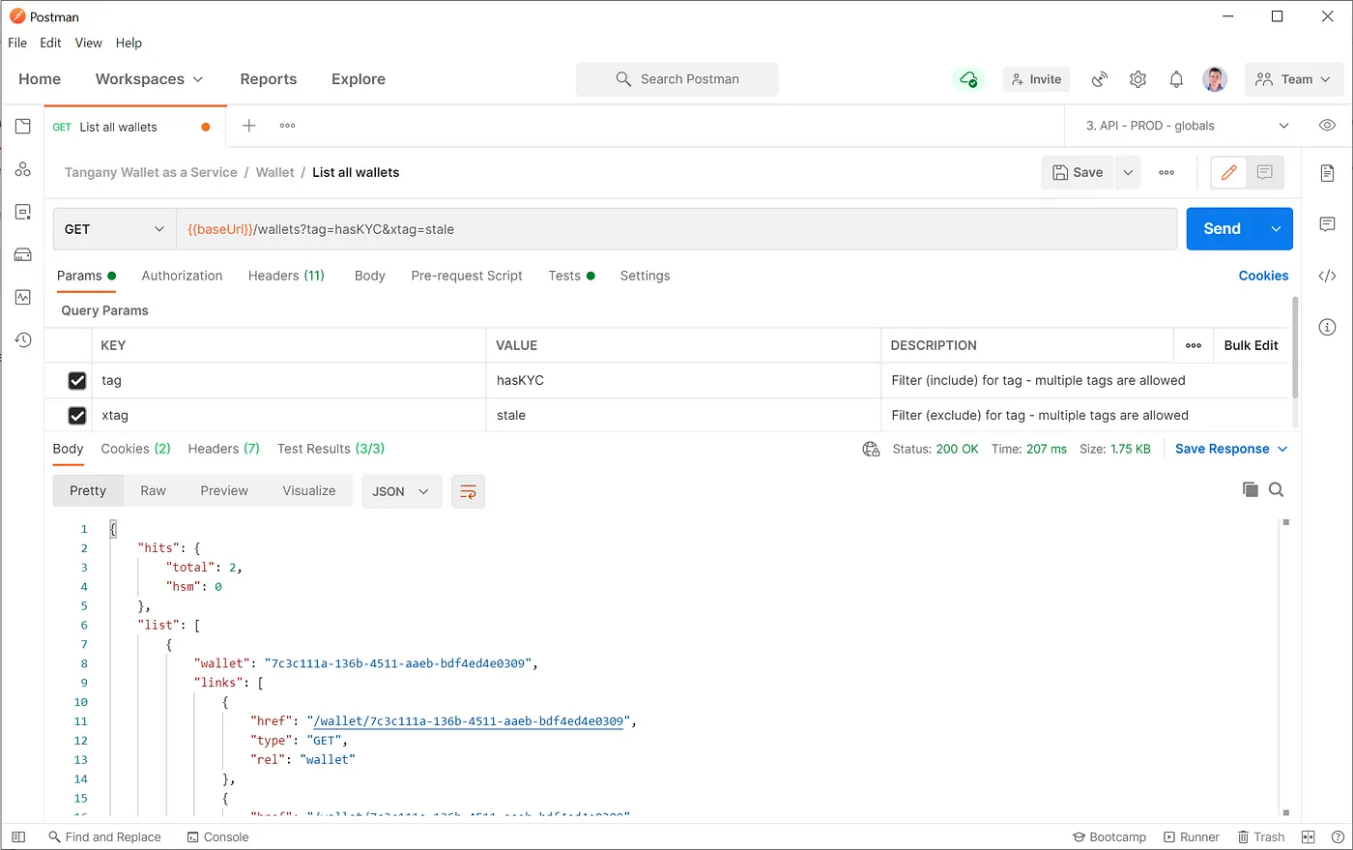
Task: Switch to pencil edit mode
Action: (x=1229, y=172)
